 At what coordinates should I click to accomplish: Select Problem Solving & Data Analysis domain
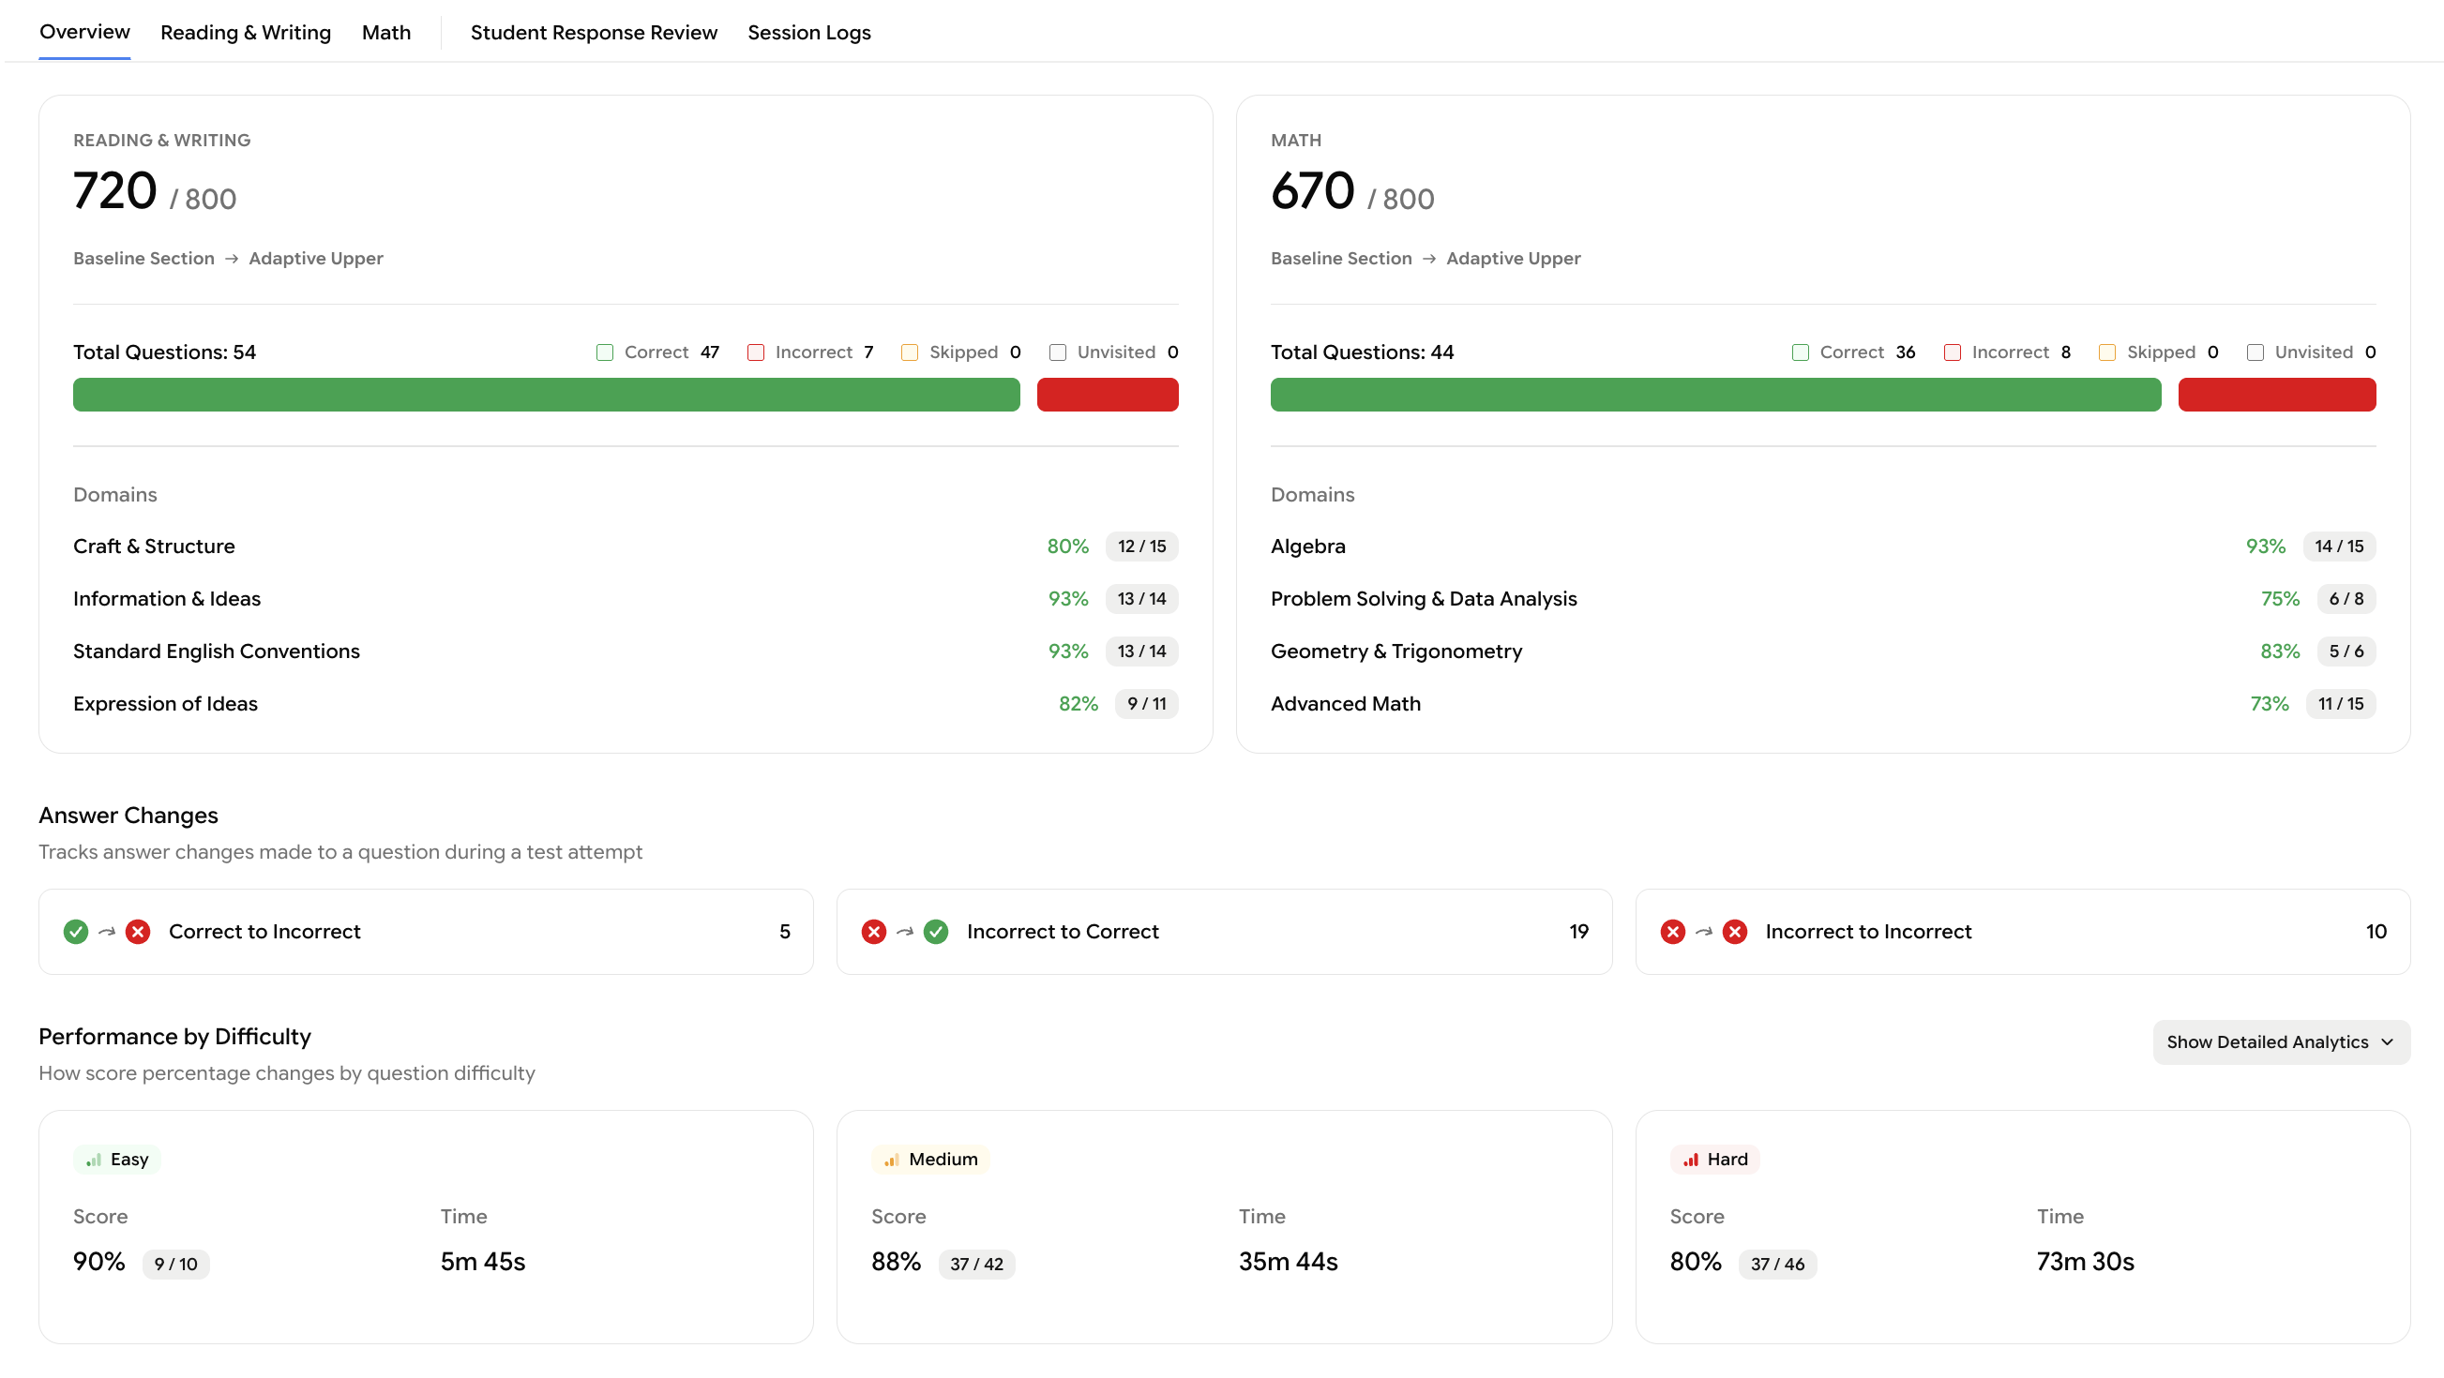[x=1822, y=599]
